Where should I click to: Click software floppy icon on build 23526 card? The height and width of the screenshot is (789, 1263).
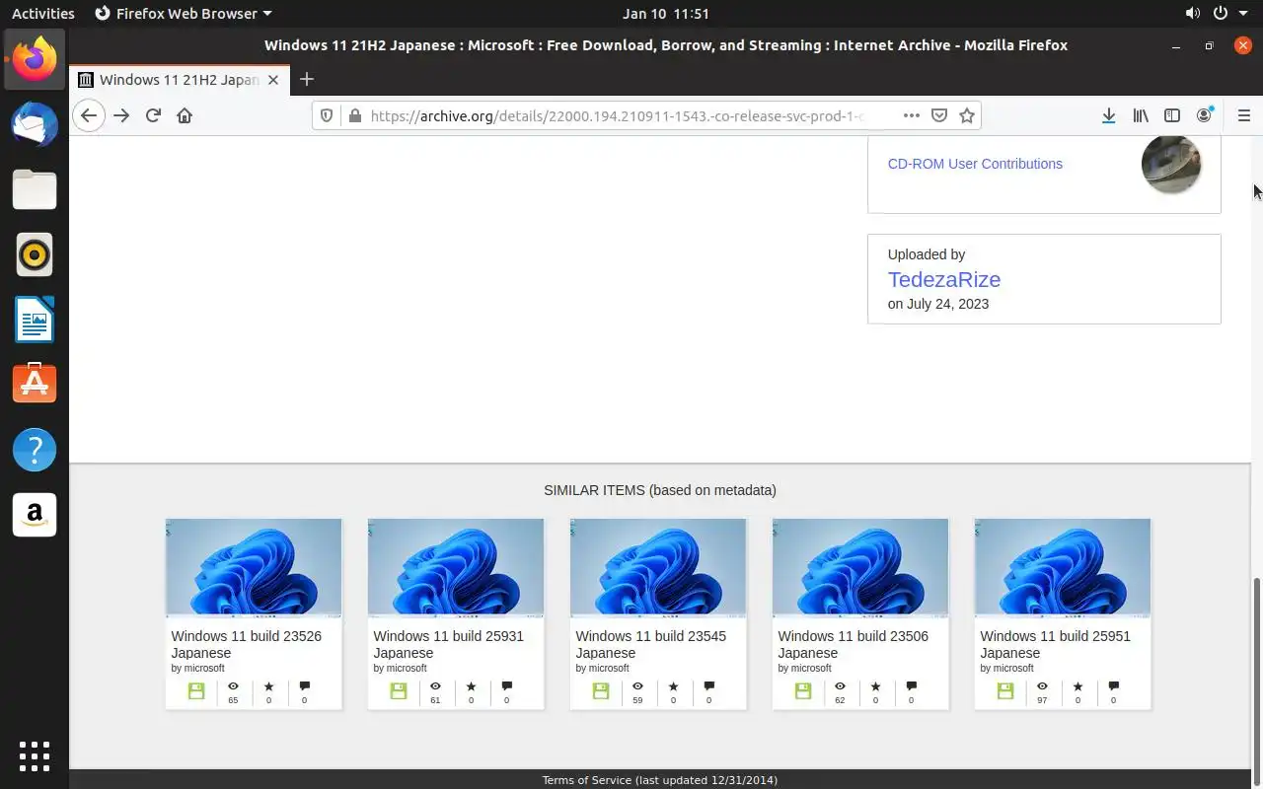(x=196, y=691)
